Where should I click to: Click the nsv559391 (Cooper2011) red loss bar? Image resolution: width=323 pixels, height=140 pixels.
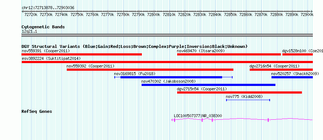pyautogui.click(x=82, y=54)
